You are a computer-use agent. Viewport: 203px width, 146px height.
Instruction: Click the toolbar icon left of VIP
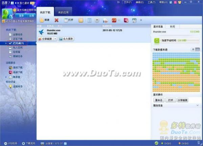[x=105, y=20]
